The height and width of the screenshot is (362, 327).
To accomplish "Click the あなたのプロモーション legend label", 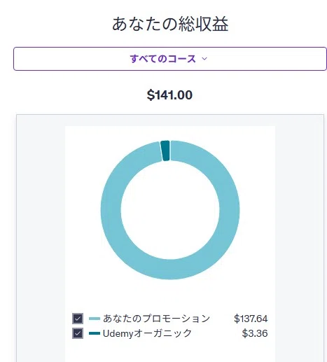I will (x=157, y=319).
